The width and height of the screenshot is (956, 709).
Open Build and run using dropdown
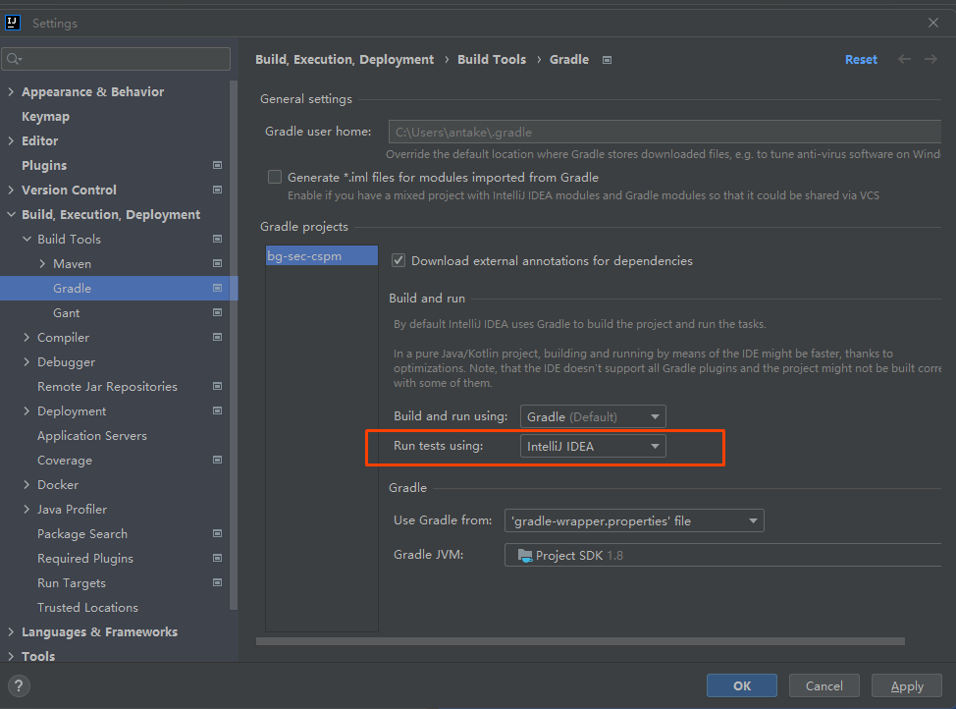pyautogui.click(x=593, y=416)
